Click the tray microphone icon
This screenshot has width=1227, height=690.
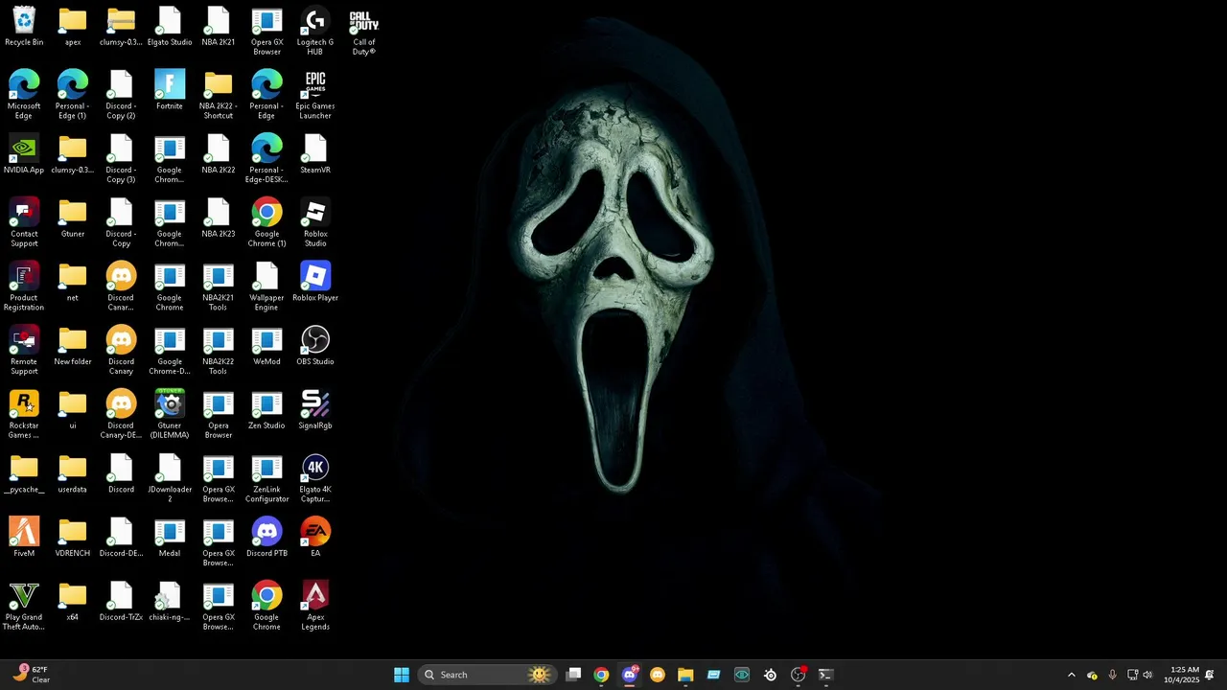[x=1112, y=675]
